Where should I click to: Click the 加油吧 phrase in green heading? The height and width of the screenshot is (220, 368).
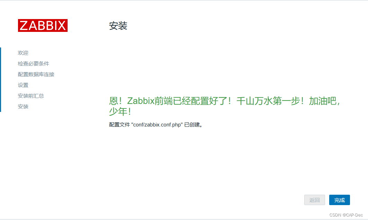323,101
